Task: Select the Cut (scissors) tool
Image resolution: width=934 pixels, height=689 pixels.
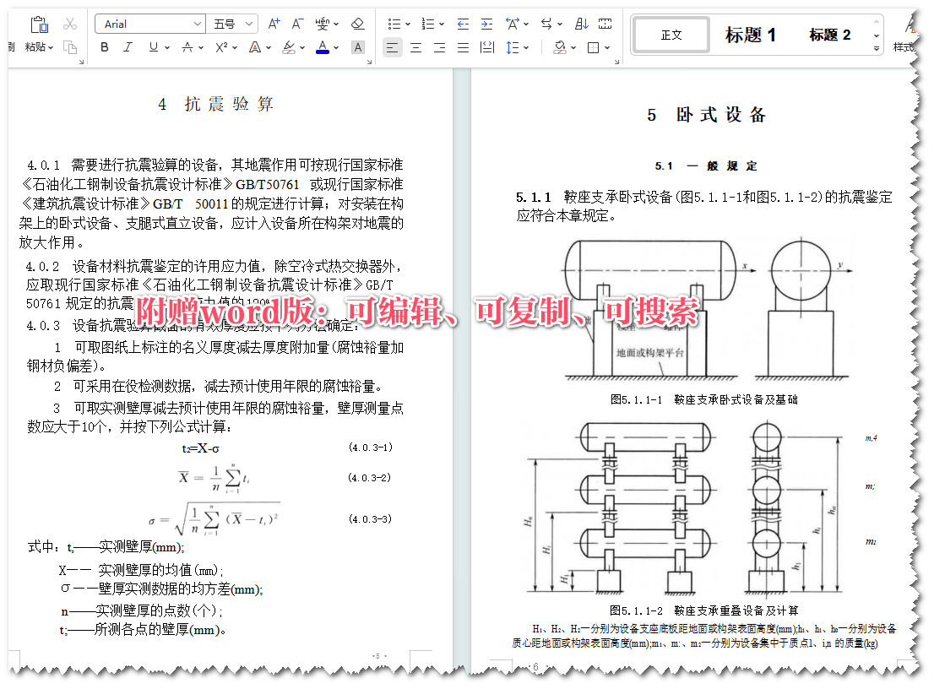Action: (71, 23)
